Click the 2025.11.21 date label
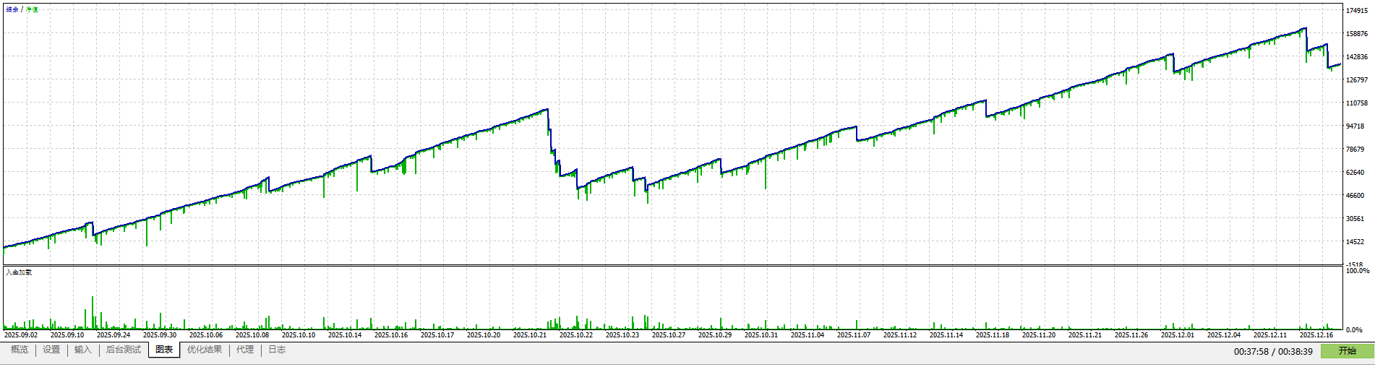The height and width of the screenshot is (367, 1375). (1085, 335)
